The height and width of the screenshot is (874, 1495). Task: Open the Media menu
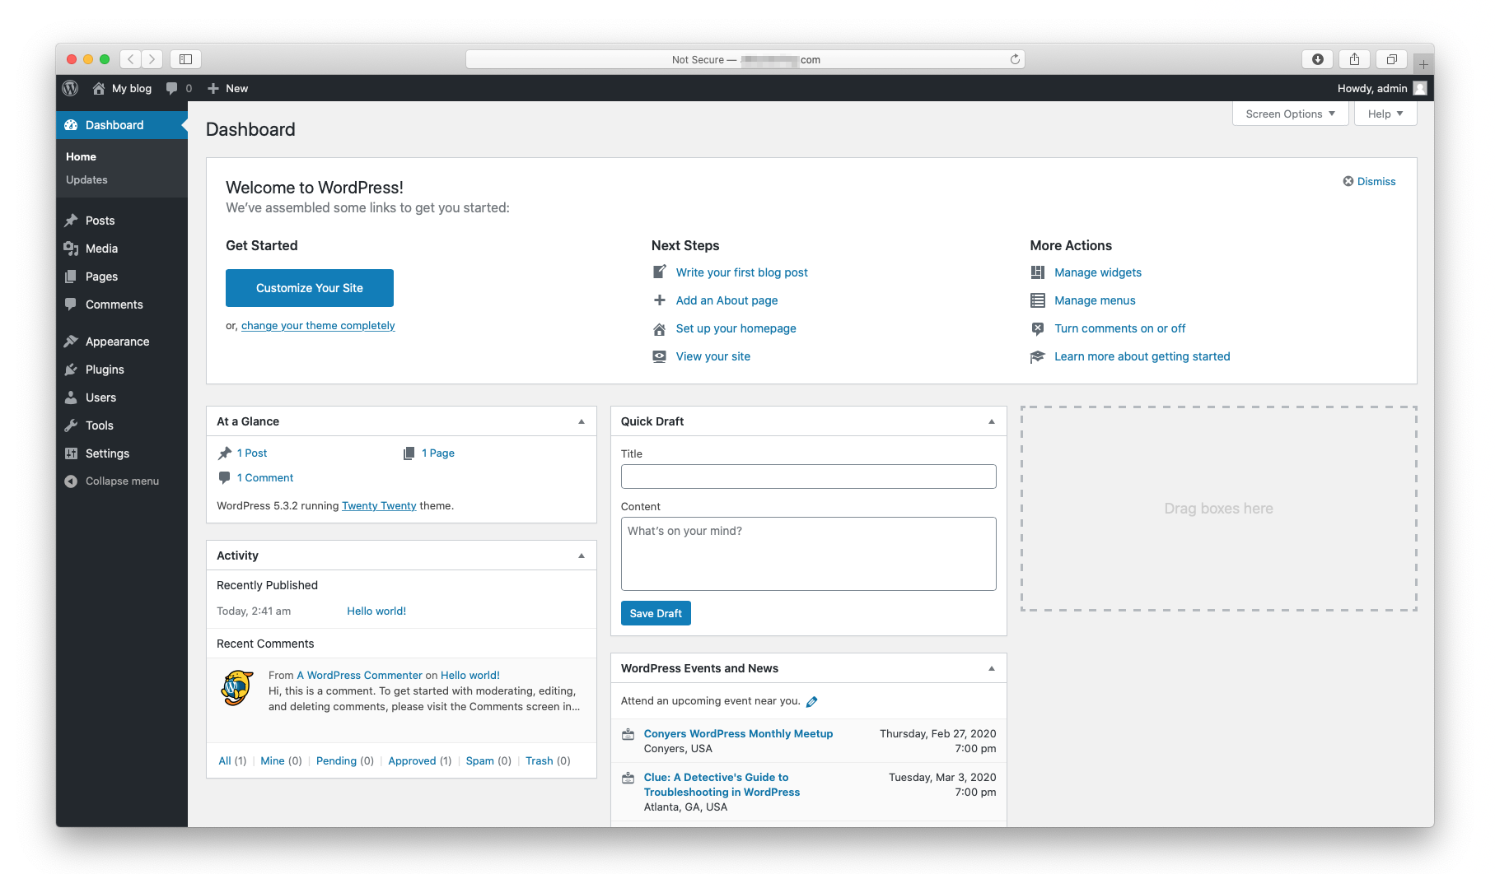122,249
